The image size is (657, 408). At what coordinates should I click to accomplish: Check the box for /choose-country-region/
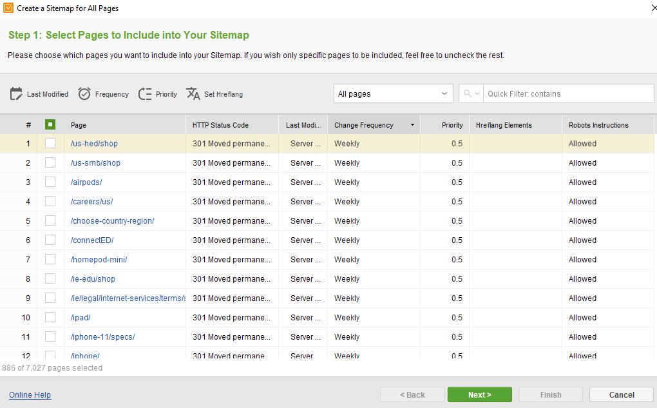click(50, 220)
